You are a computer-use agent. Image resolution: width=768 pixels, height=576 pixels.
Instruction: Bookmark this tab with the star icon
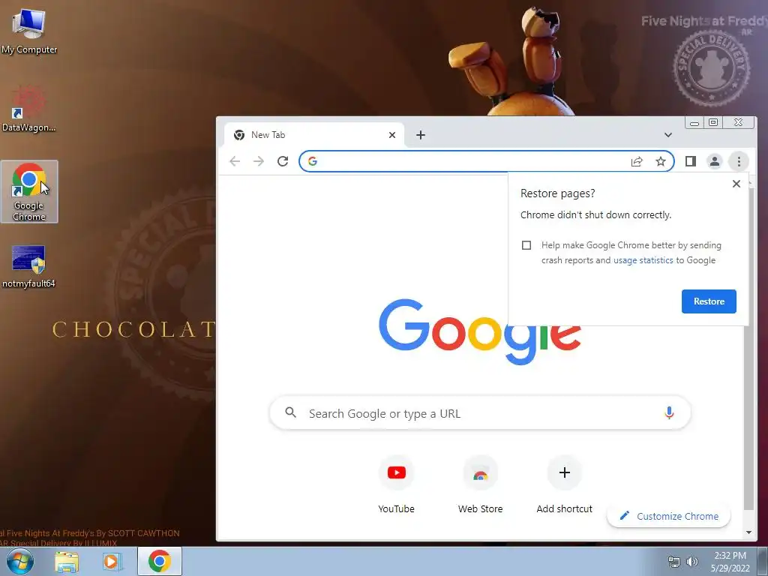point(661,161)
